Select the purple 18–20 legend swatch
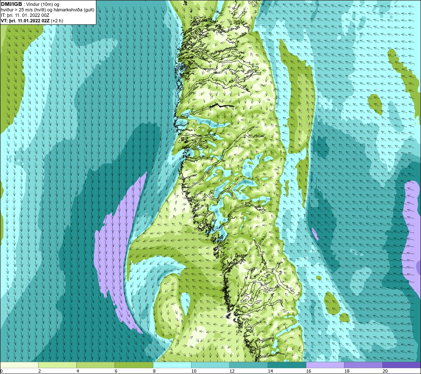Image resolution: width=421 pixels, height=374 pixels. click(x=364, y=365)
